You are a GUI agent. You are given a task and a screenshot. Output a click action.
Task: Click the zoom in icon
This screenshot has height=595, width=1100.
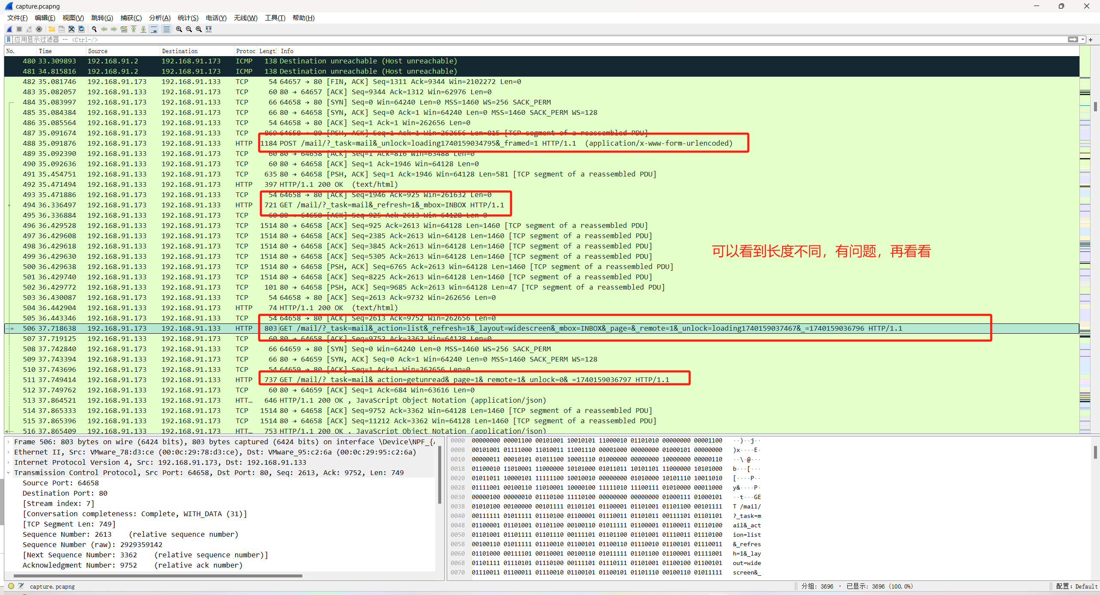coord(179,29)
